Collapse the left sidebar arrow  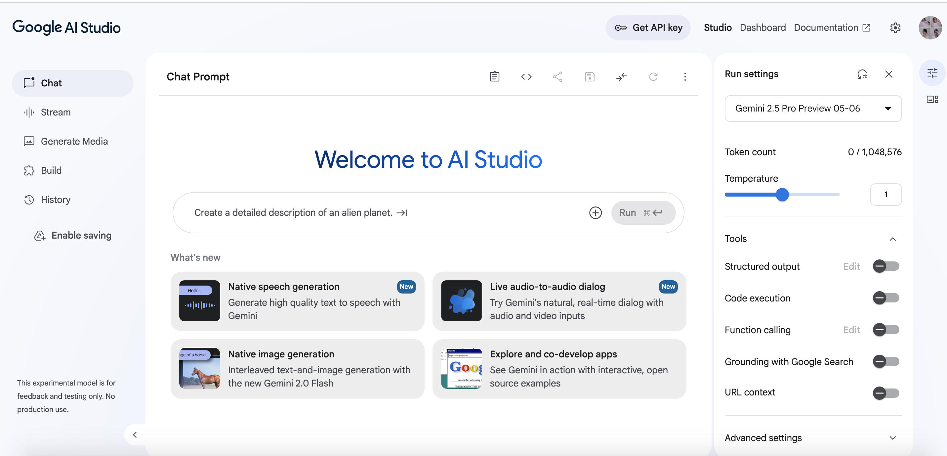[x=135, y=434]
